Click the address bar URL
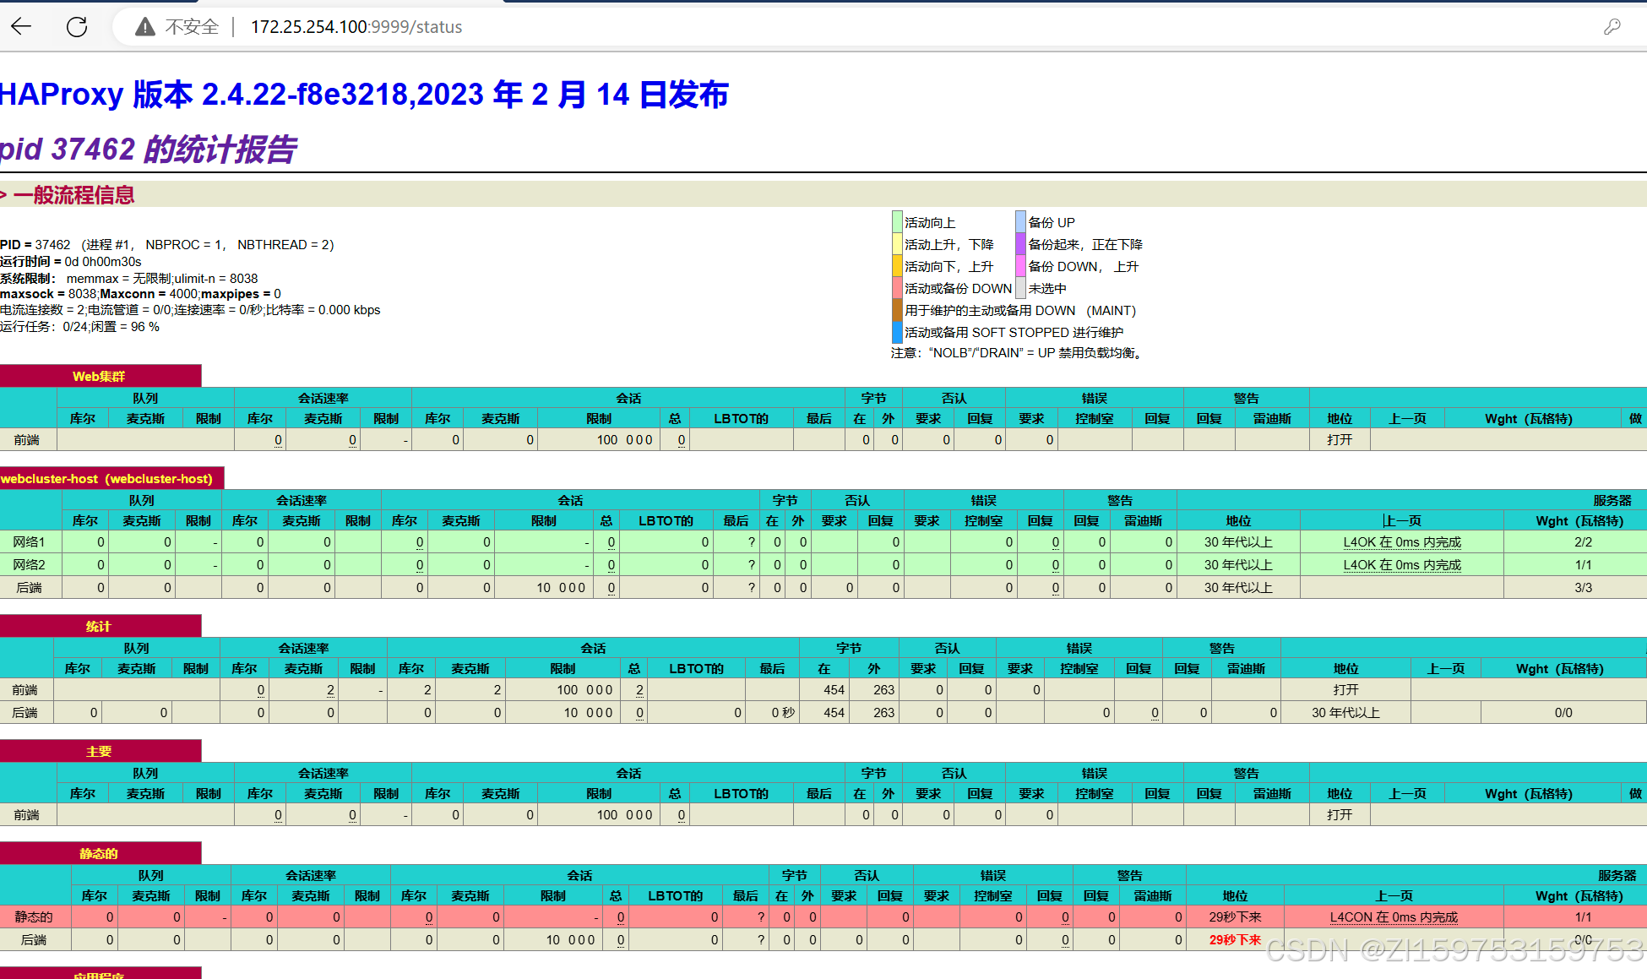 coord(356,27)
